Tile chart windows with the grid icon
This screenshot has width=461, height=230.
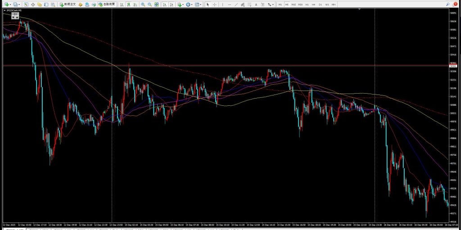tap(156, 5)
